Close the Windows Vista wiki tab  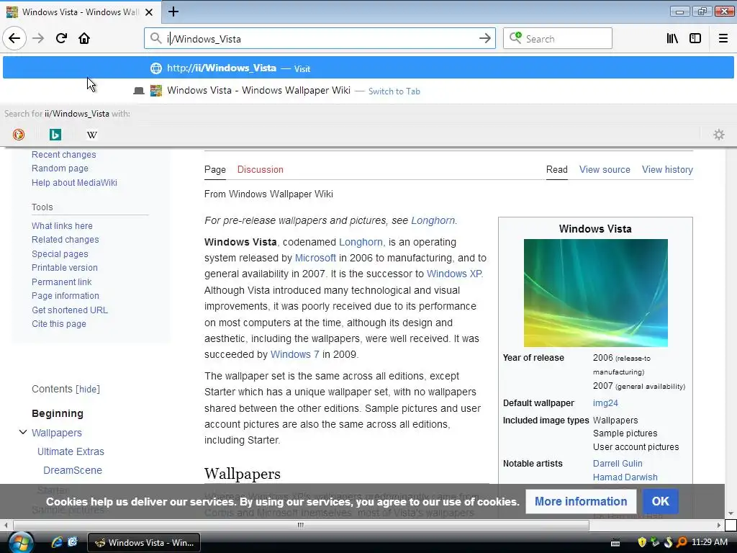(x=149, y=12)
